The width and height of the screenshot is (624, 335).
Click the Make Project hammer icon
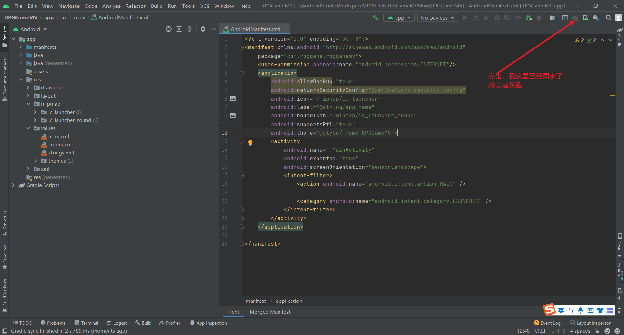375,18
